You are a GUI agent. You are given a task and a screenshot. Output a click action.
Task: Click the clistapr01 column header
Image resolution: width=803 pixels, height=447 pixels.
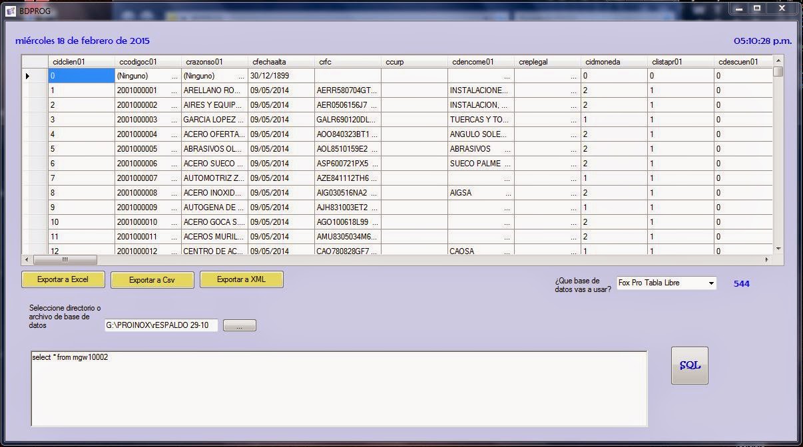[x=680, y=62]
